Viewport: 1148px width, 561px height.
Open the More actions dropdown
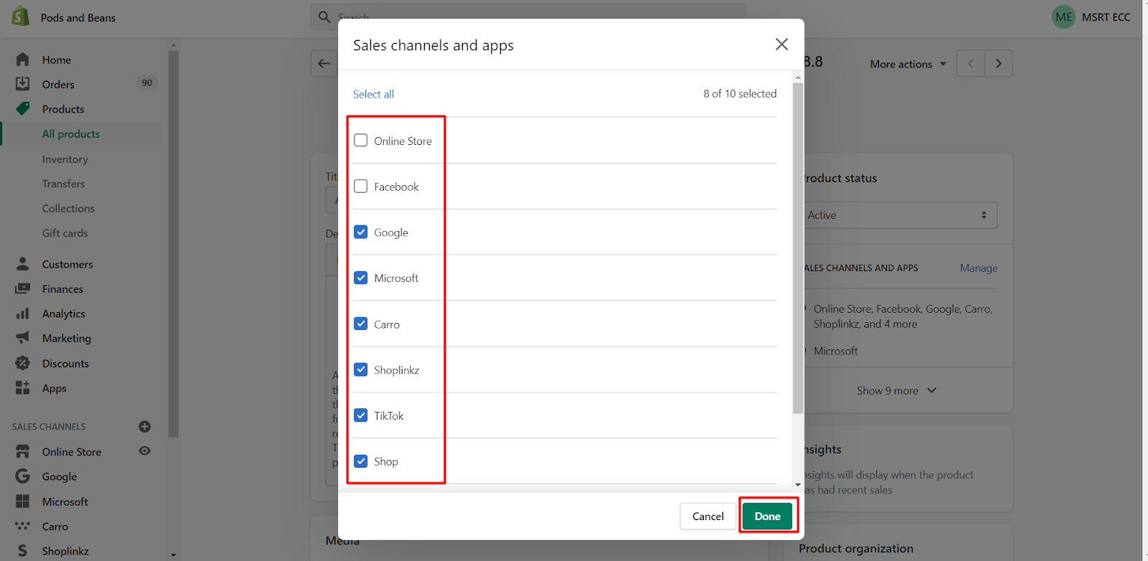pyautogui.click(x=908, y=64)
